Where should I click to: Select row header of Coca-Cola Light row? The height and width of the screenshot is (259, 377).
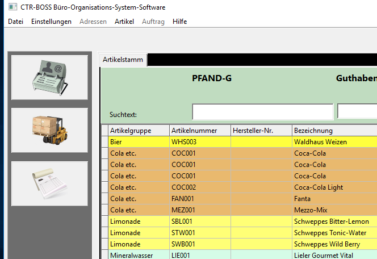[x=104, y=187]
